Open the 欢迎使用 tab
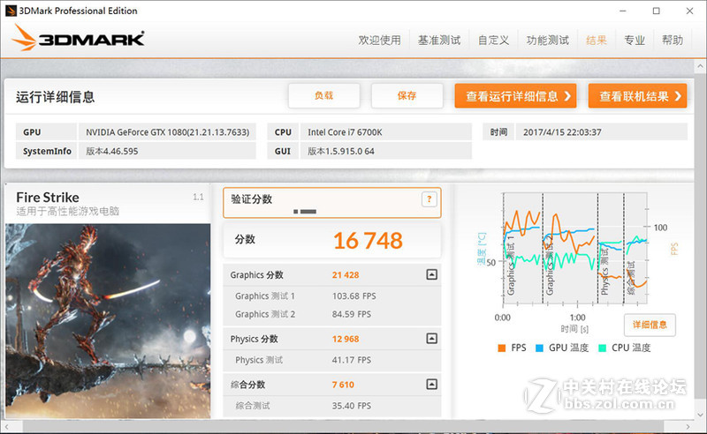The height and width of the screenshot is (434, 707). click(379, 40)
